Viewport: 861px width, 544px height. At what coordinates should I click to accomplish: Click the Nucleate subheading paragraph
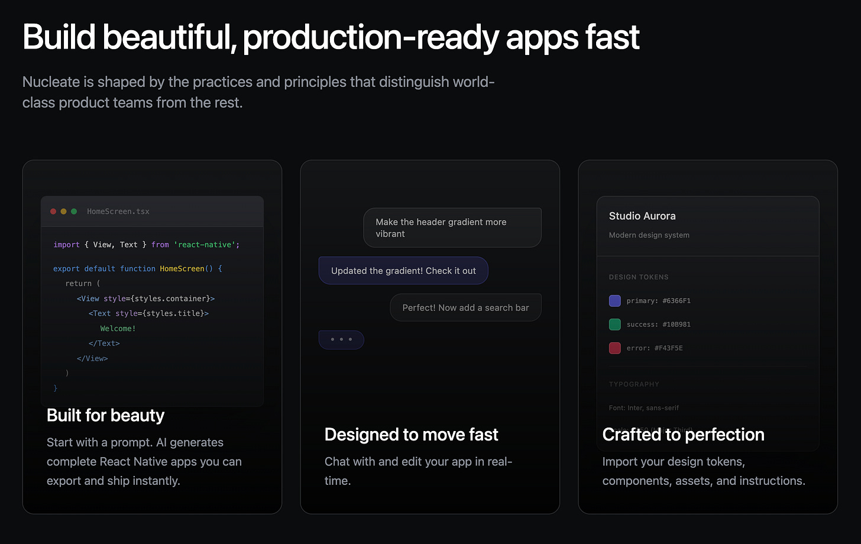coord(258,92)
